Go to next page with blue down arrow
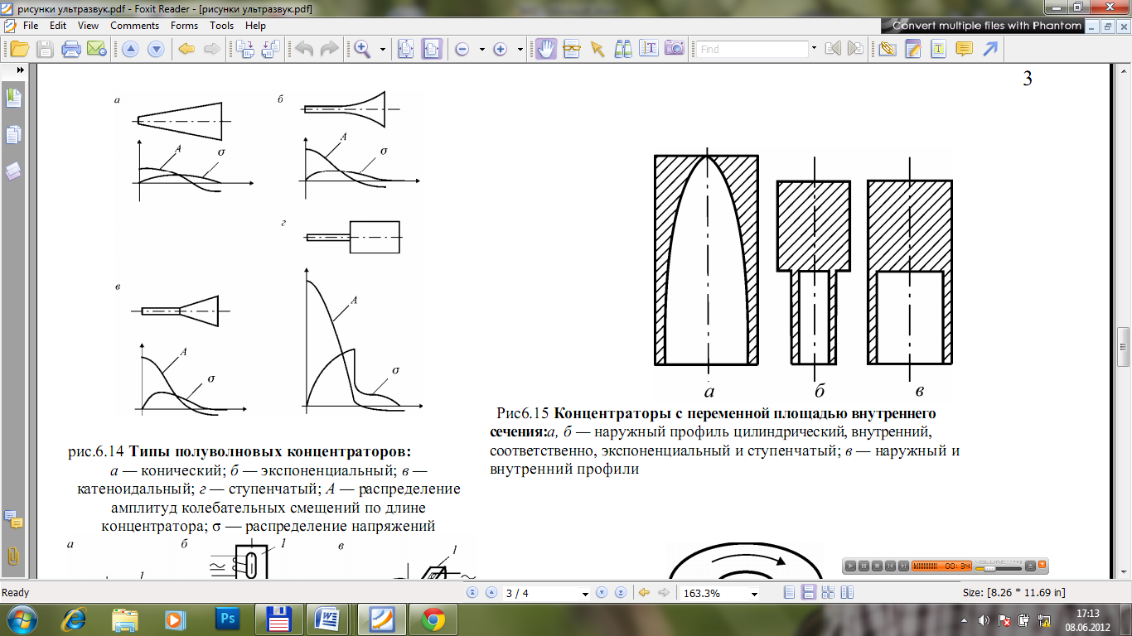The width and height of the screenshot is (1132, 636). click(156, 49)
